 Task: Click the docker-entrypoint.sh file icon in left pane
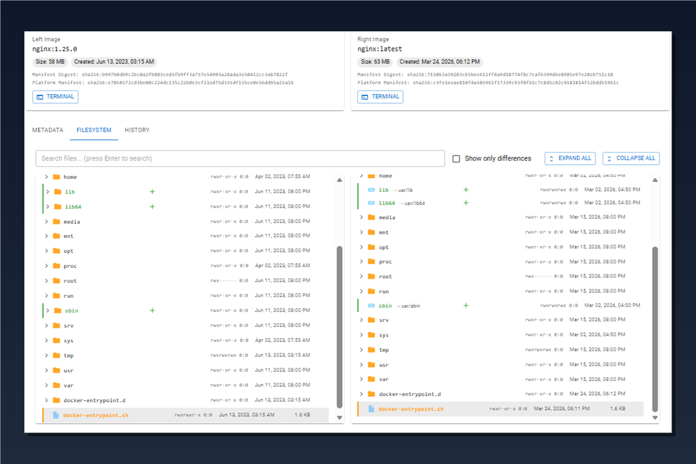pyautogui.click(x=55, y=415)
